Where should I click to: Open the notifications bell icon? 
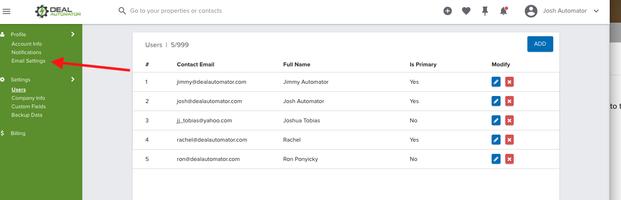coord(504,11)
